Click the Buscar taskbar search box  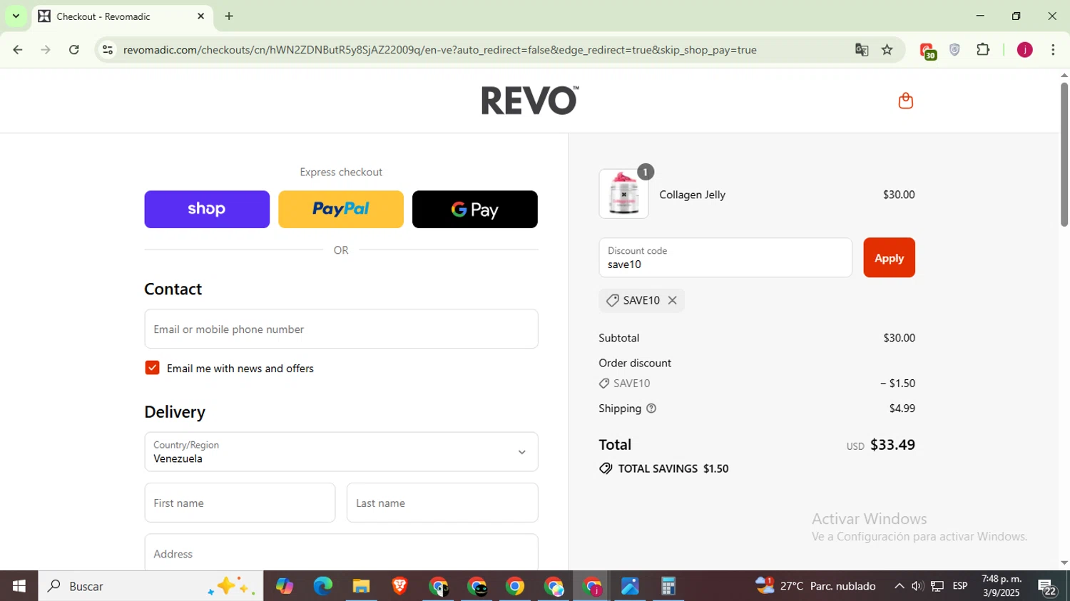click(x=151, y=586)
